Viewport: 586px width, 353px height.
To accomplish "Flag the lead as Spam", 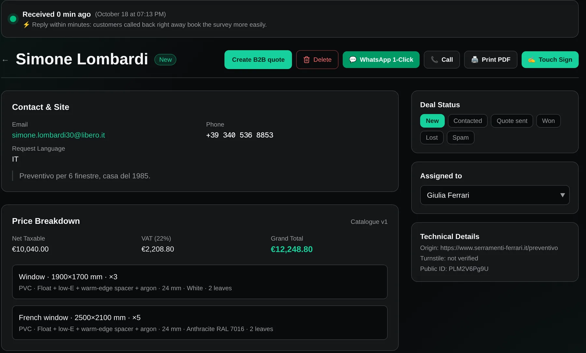I will click(460, 138).
